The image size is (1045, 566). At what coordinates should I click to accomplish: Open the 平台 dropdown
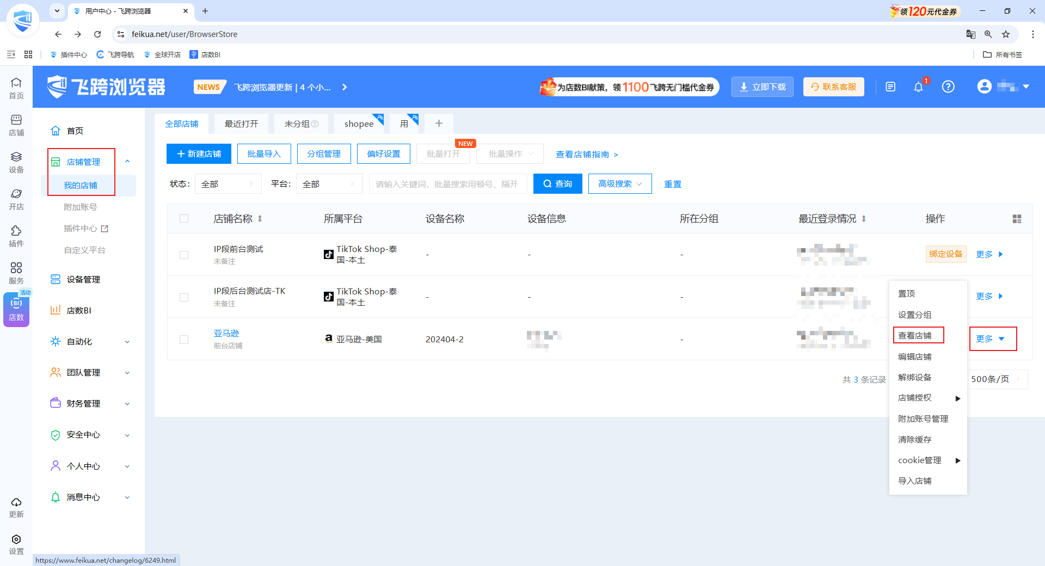point(329,184)
